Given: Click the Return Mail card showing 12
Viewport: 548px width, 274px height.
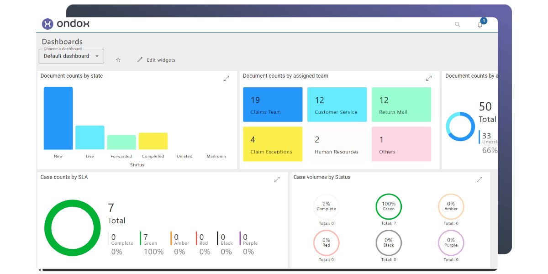Looking at the screenshot, I should pyautogui.click(x=401, y=104).
